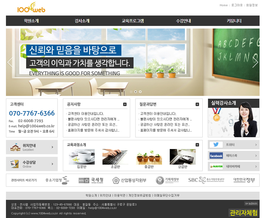Open the Facebook icon link
Screen dimensions: 265x218
click(216, 156)
